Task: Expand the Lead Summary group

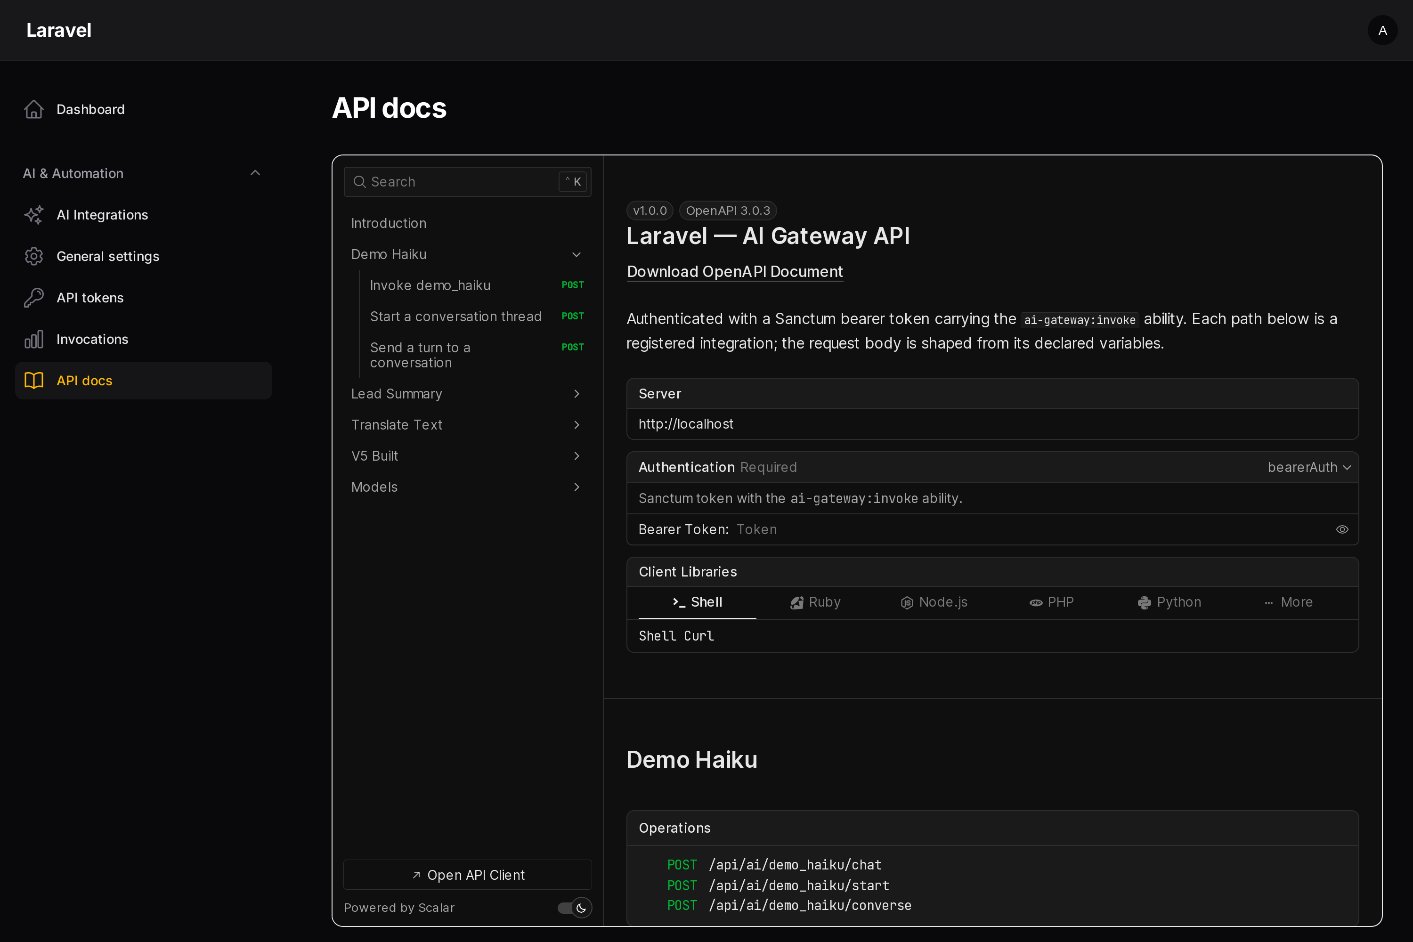Action: tap(576, 393)
